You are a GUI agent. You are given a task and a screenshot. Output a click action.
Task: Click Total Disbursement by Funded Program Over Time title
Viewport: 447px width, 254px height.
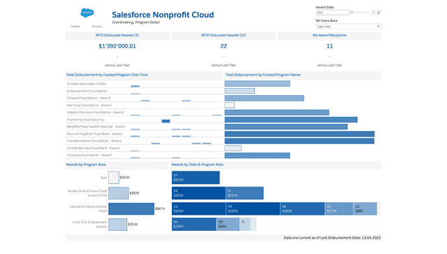pyautogui.click(x=107, y=75)
